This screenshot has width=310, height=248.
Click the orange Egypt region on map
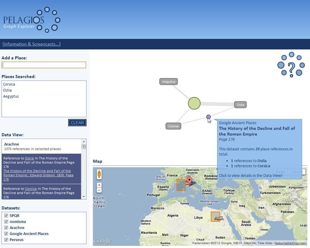pyautogui.click(x=215, y=216)
